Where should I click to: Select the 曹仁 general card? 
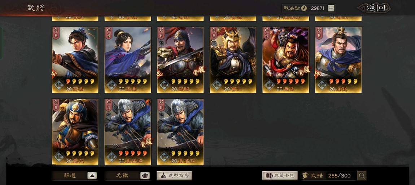[x=233, y=60]
